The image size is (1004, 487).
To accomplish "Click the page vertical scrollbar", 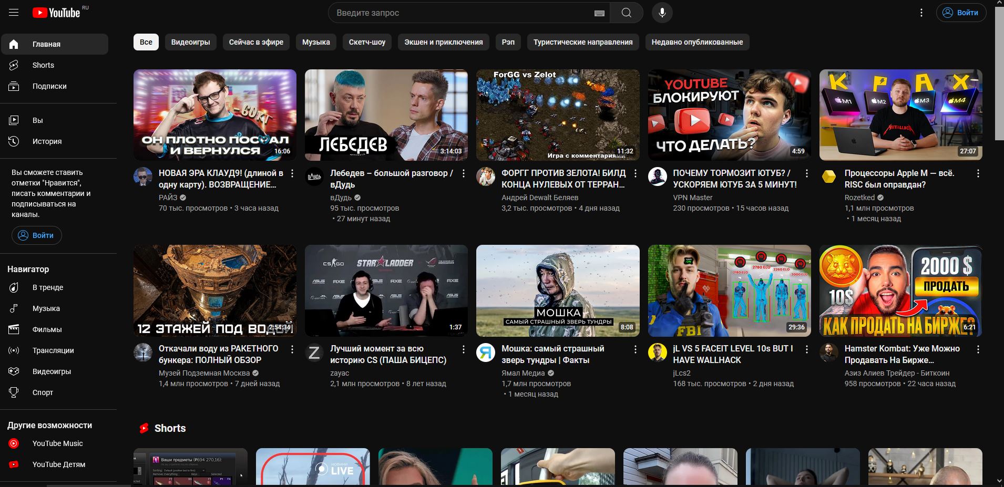I will pos(999,74).
